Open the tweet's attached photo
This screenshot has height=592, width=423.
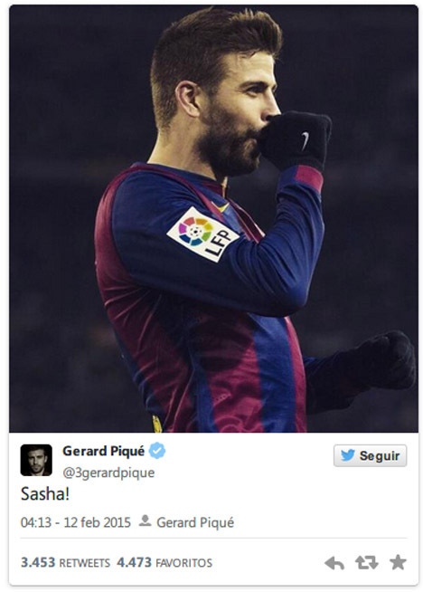(214, 218)
